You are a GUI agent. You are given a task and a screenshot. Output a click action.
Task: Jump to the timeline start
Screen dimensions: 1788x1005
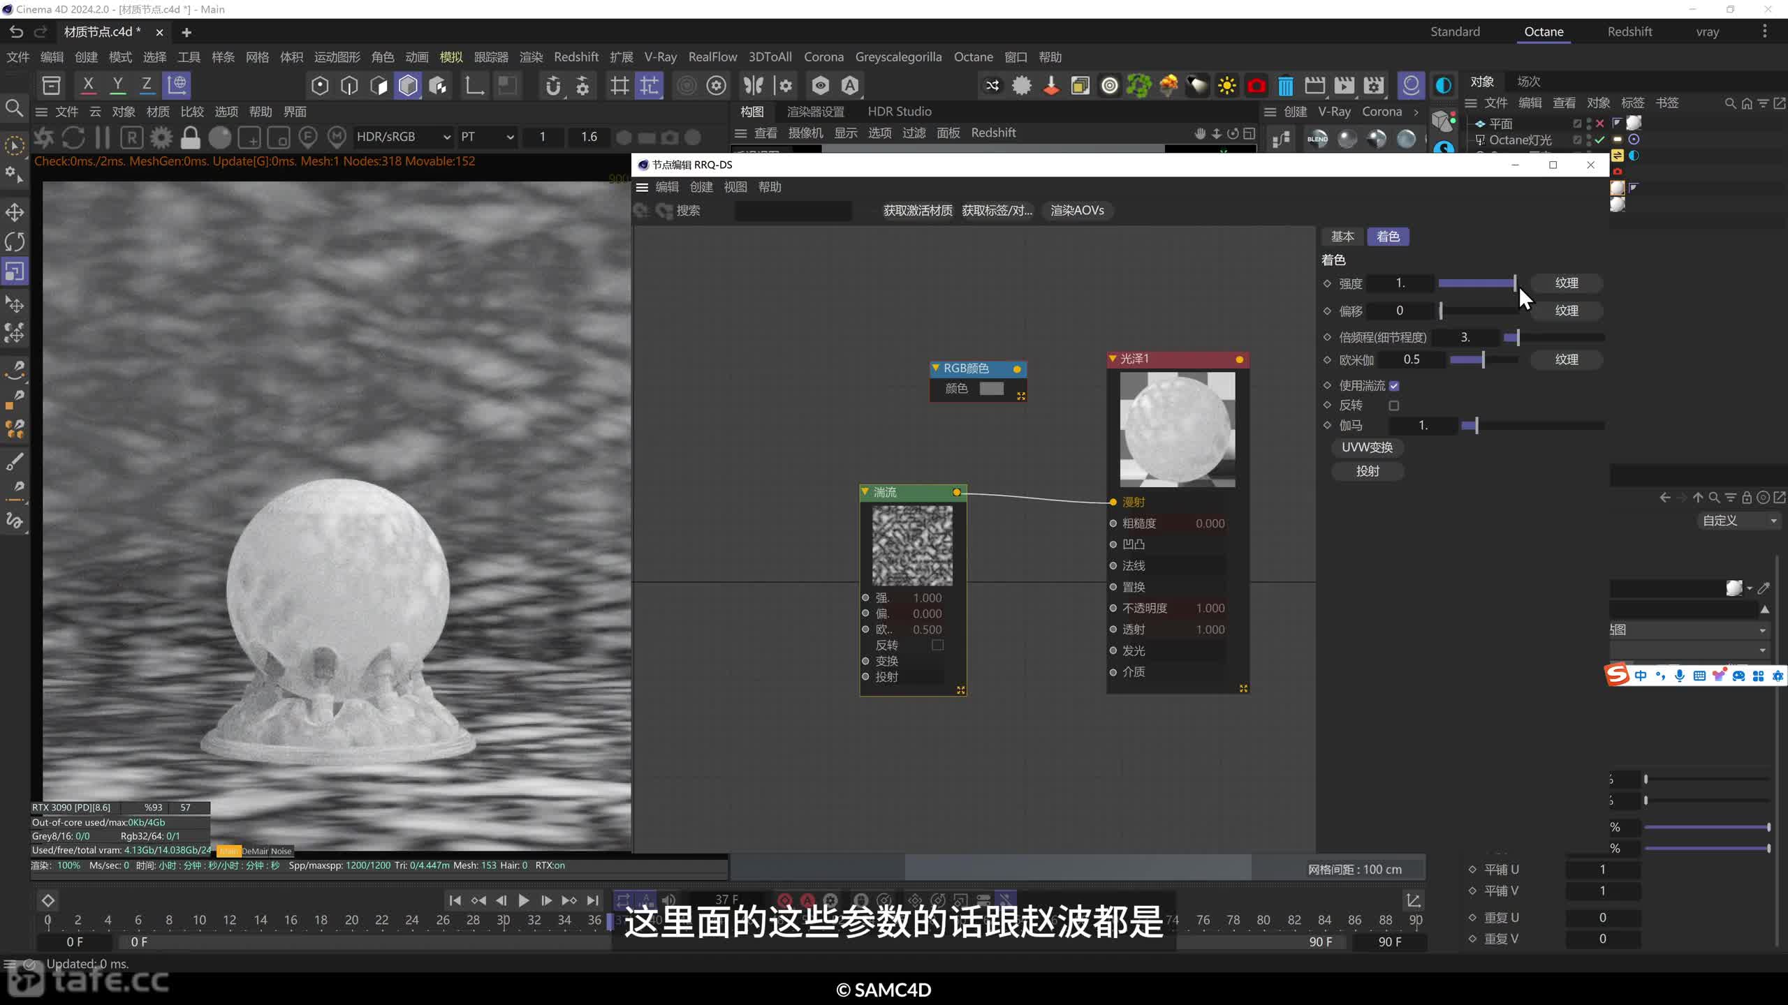455,900
